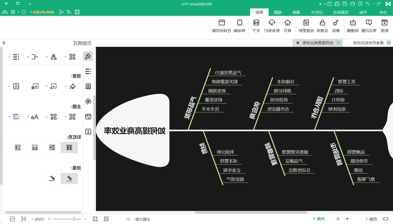Click the zoom slider handle

click(74, 219)
